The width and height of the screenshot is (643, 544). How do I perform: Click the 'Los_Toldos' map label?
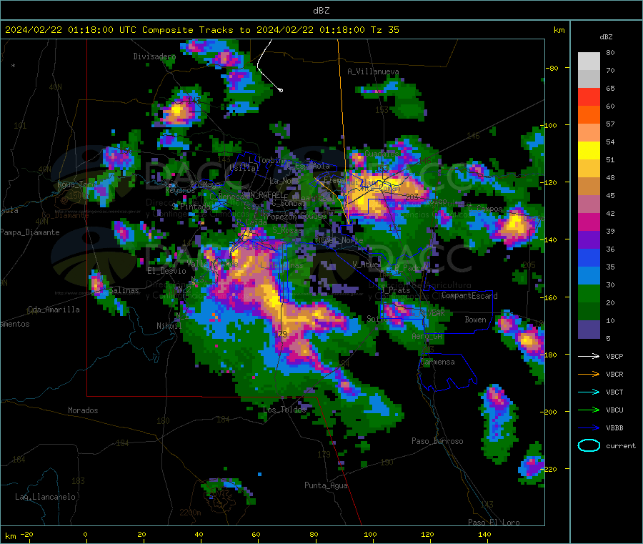pos(284,410)
